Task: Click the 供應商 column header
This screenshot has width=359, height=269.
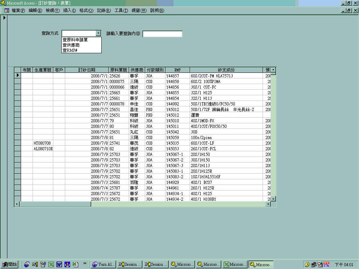Action: coord(137,70)
